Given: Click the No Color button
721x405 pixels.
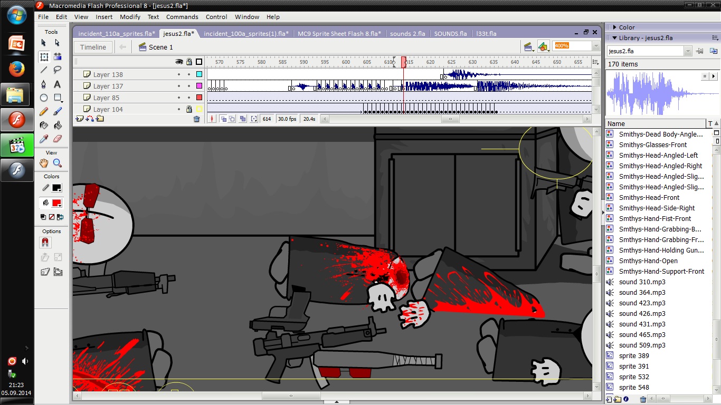Looking at the screenshot, I should coord(51,217).
